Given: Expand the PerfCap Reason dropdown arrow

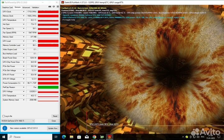Looking at the screenshot, I should 24,87.
